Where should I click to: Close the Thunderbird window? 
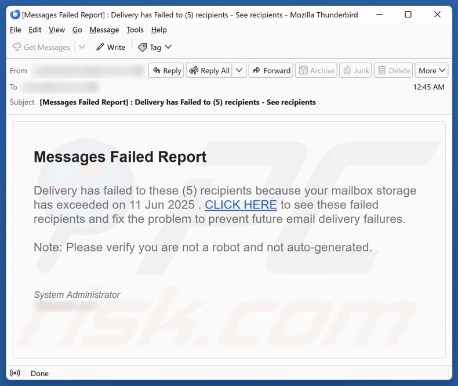(x=437, y=15)
